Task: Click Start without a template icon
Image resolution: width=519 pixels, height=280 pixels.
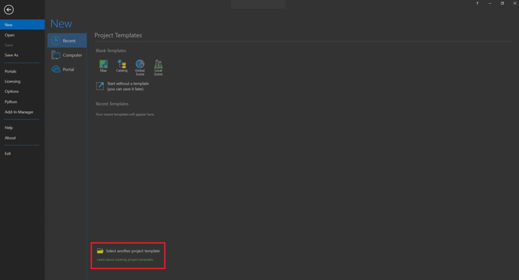Action: pos(100,86)
